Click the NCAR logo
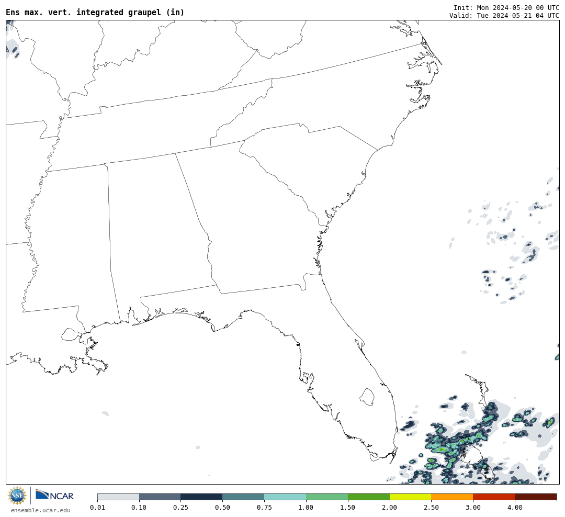 [x=54, y=495]
